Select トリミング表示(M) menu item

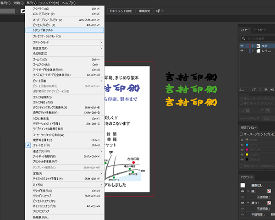click(x=65, y=30)
